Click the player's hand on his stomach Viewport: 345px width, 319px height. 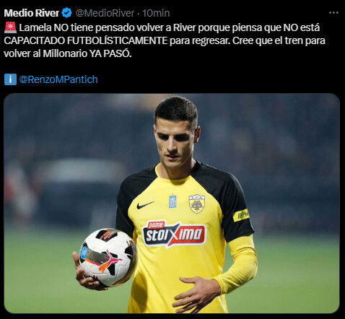pos(197,294)
